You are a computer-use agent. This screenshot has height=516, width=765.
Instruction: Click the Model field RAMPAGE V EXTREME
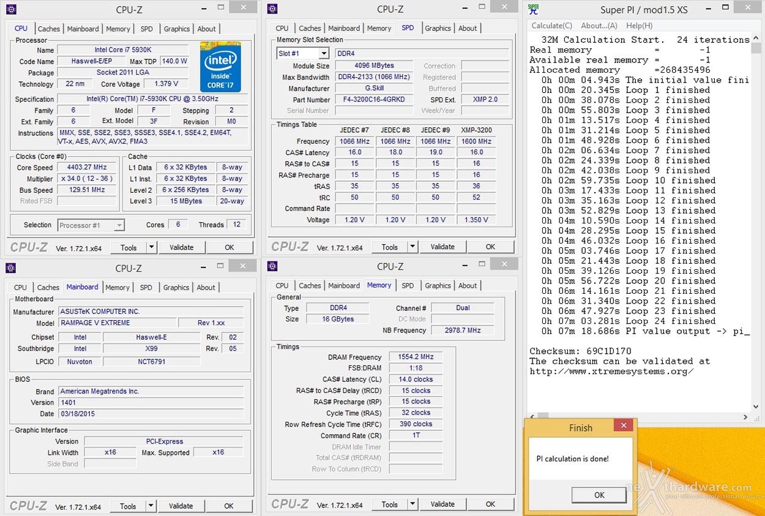(116, 323)
